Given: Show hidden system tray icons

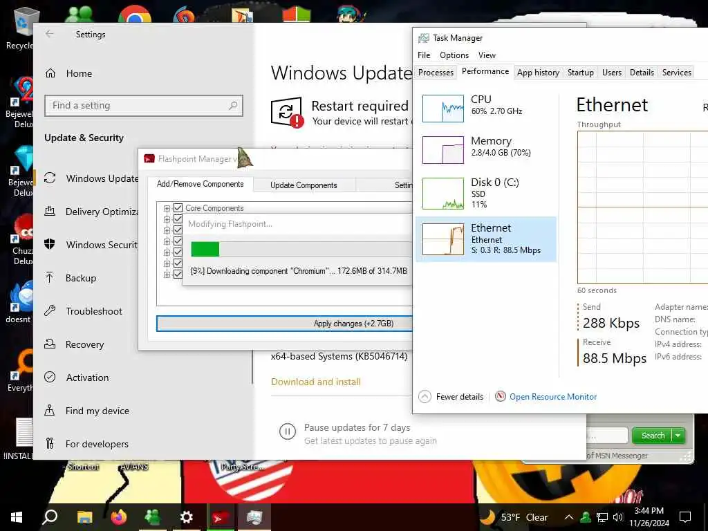Looking at the screenshot, I should point(569,517).
